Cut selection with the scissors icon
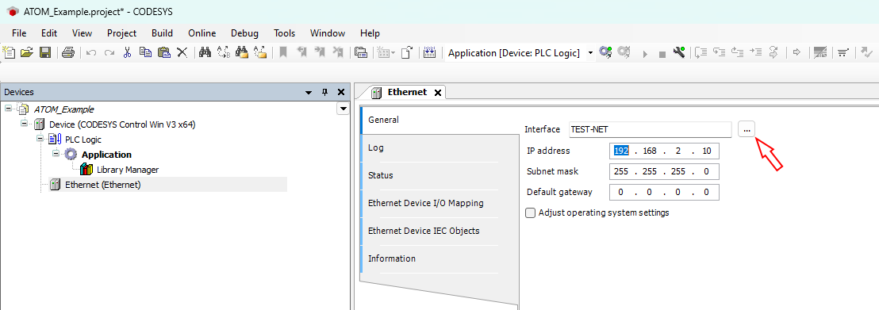879x310 pixels. [127, 52]
